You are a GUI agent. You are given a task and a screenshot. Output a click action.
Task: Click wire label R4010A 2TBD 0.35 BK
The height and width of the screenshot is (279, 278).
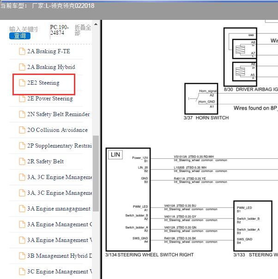coord(180,238)
